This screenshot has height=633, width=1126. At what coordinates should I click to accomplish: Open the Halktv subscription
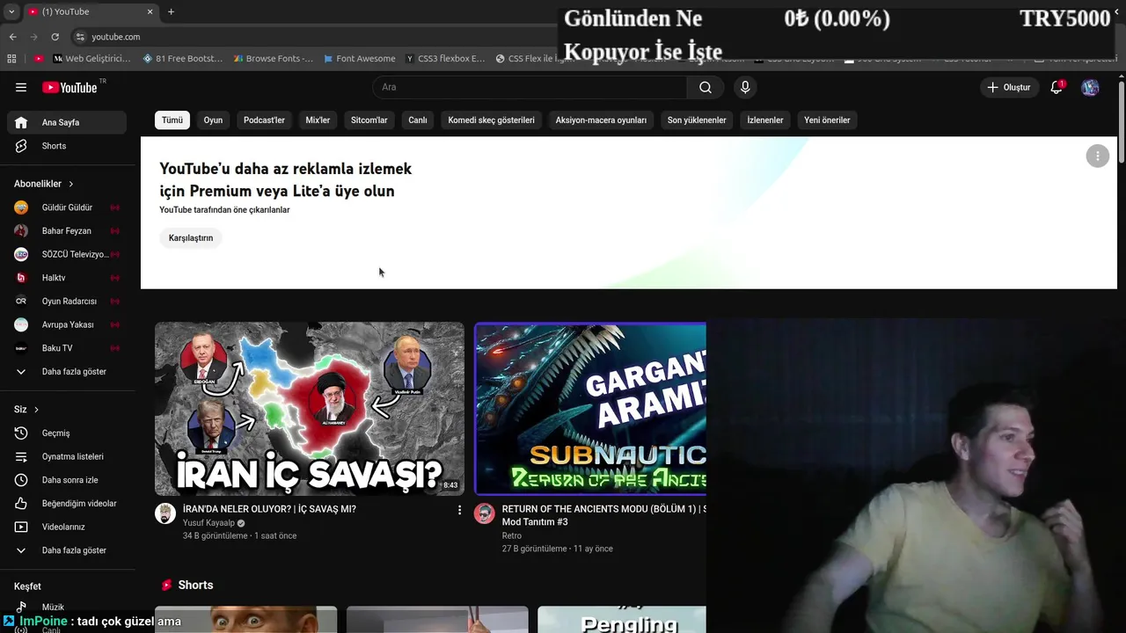67,278
